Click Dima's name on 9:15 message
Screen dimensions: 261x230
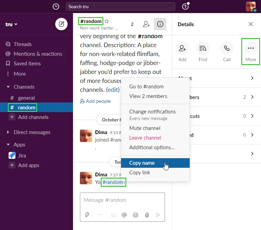click(x=101, y=132)
